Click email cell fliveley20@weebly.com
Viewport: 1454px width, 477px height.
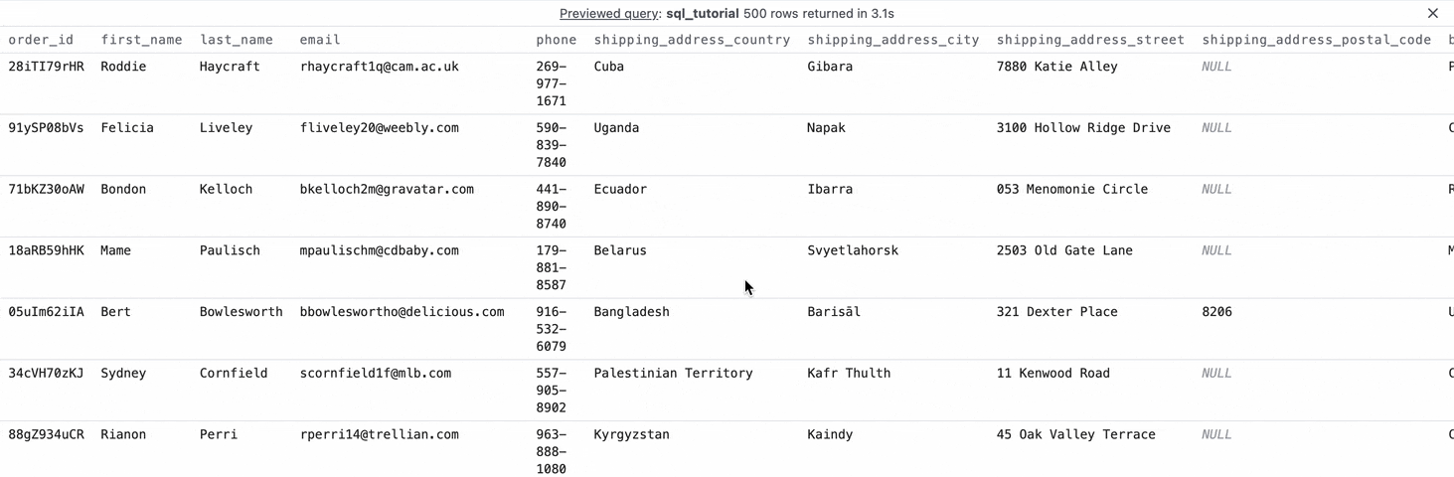tap(379, 128)
